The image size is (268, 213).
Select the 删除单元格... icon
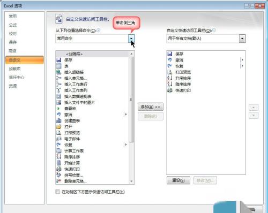pyautogui.click(x=58, y=181)
